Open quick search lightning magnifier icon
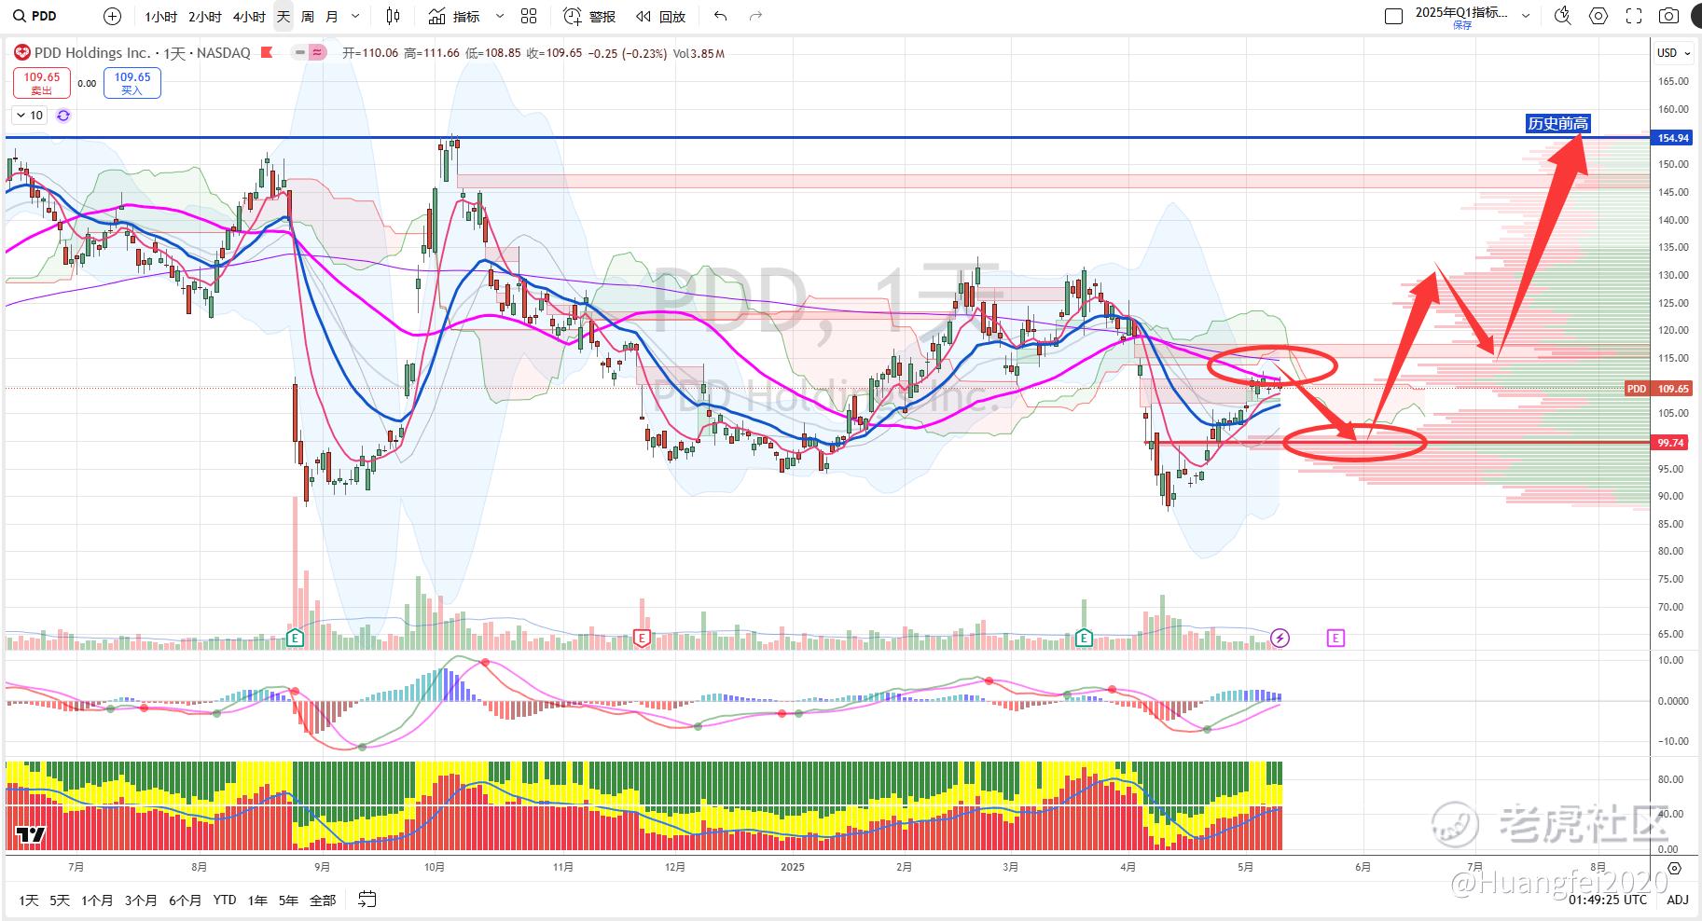 [x=1563, y=16]
